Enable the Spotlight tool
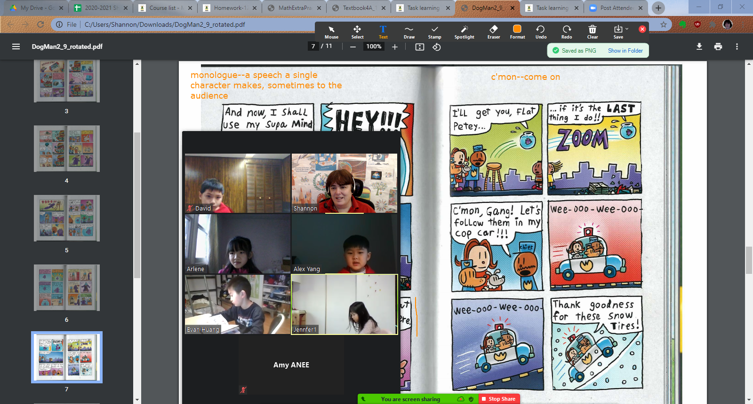 point(464,32)
